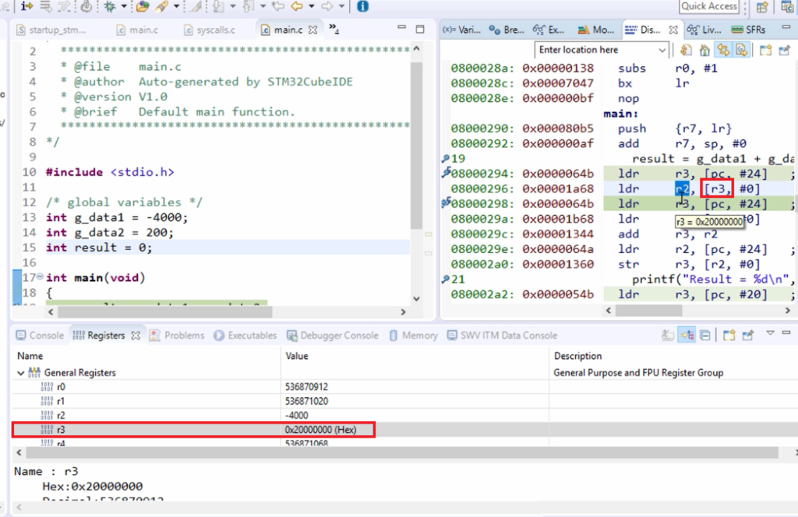Click the Open Perspective icon
798x517 pixels.
coord(762,6)
